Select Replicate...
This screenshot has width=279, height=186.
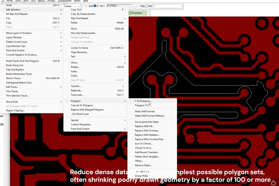click(96, 91)
